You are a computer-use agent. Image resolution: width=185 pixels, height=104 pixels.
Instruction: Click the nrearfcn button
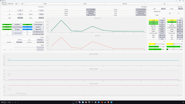pyautogui.click(x=162, y=33)
